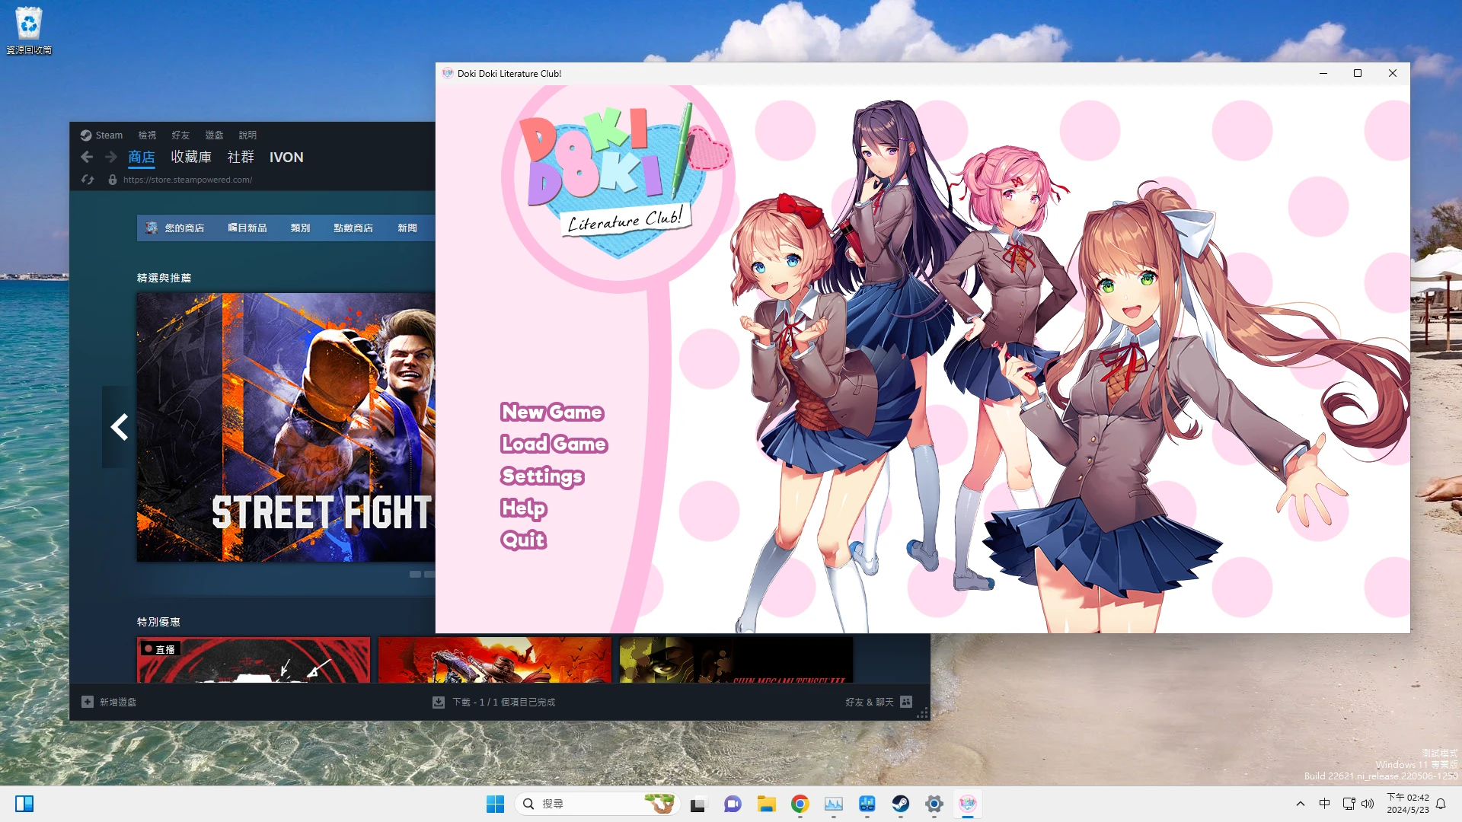Open the game's Settings menu
Screen dimensions: 1462x822
[x=541, y=476]
